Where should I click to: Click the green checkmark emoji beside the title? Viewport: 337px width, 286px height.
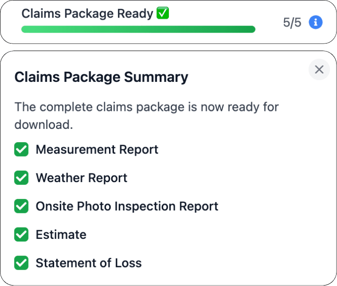(x=163, y=14)
